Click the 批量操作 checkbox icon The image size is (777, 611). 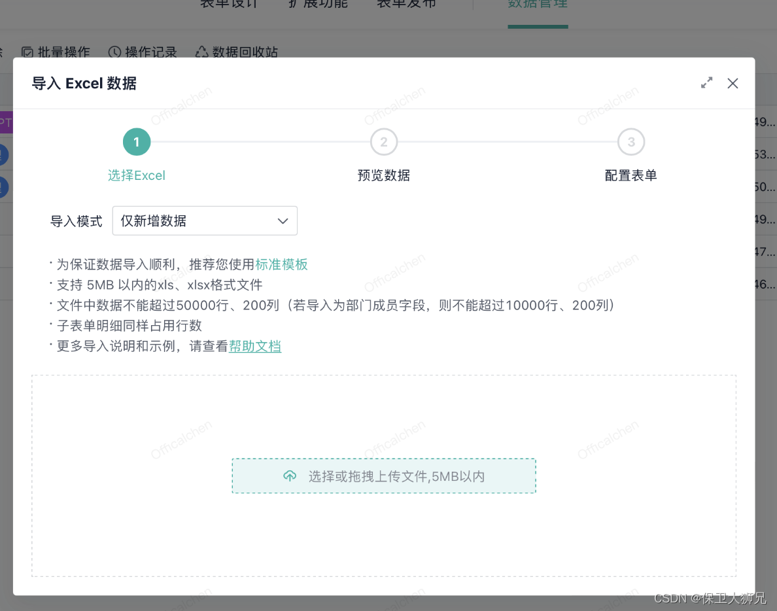27,52
